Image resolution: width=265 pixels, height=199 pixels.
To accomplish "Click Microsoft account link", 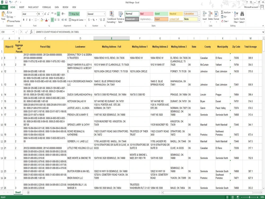I will click(x=251, y=7).
